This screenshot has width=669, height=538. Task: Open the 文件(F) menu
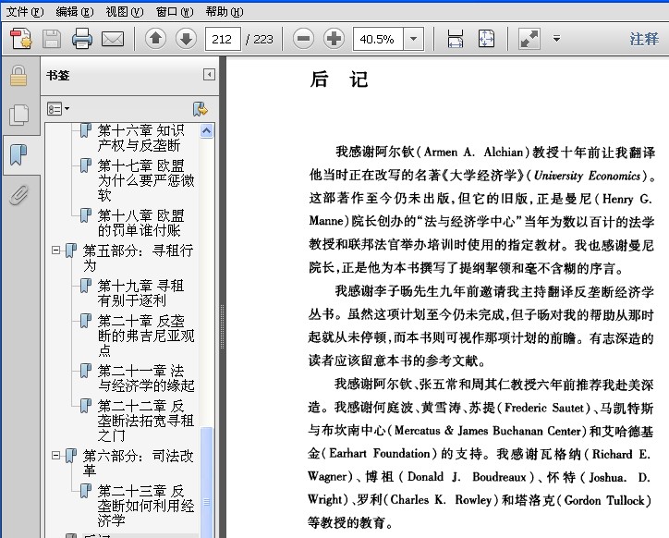click(24, 11)
